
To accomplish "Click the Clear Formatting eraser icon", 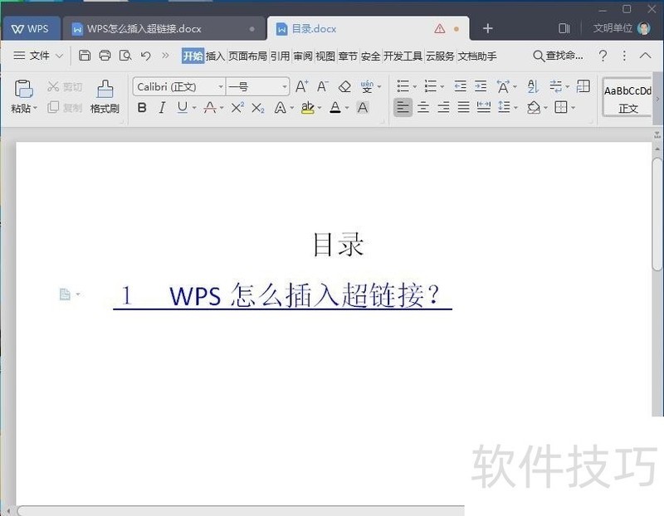I will click(x=346, y=85).
